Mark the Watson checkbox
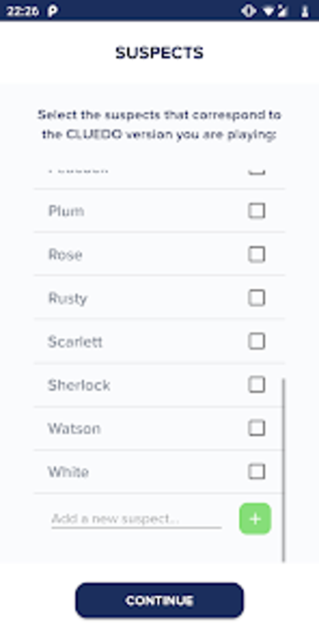This screenshot has height=639, width=319. click(x=256, y=428)
